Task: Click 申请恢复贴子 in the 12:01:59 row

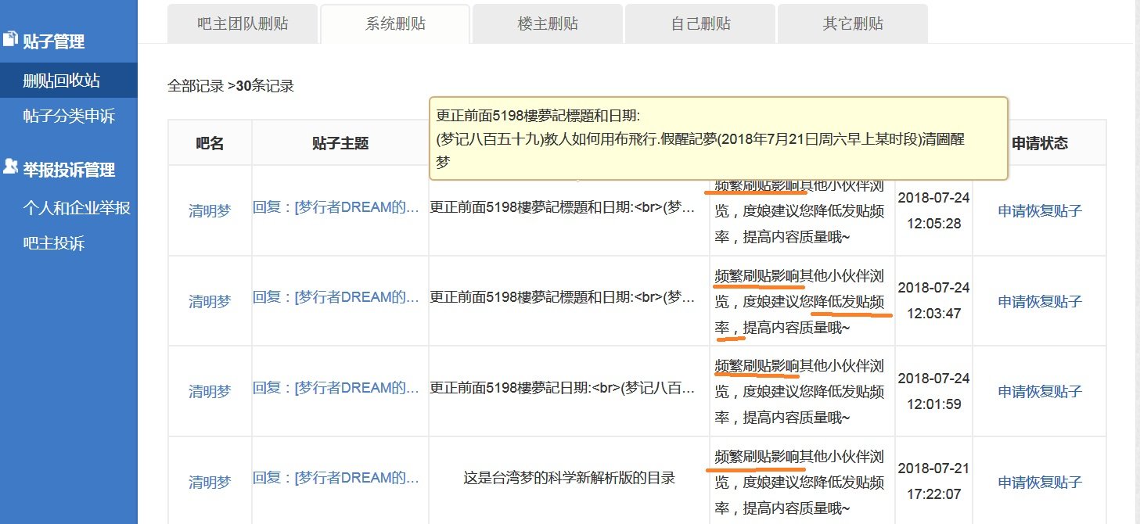Action: pos(1040,392)
